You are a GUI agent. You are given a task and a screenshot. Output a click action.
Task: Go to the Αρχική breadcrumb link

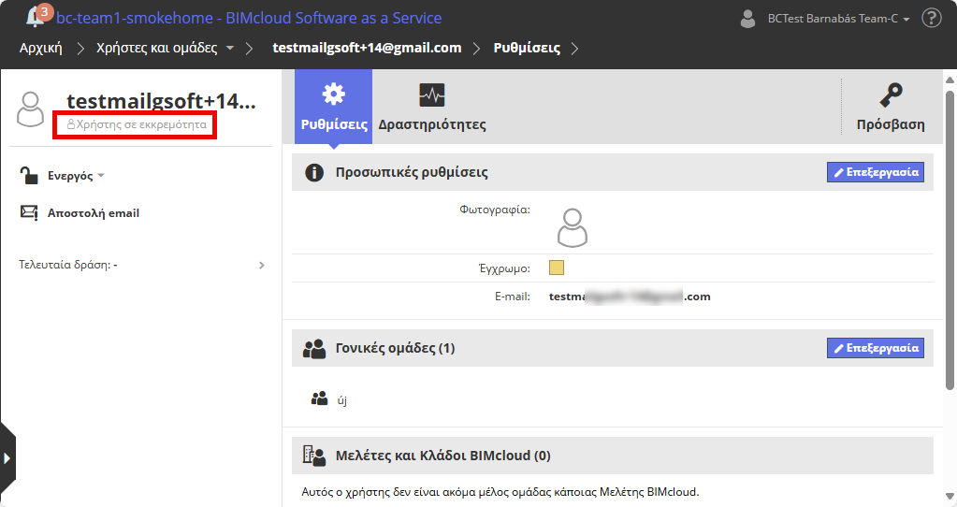40,48
